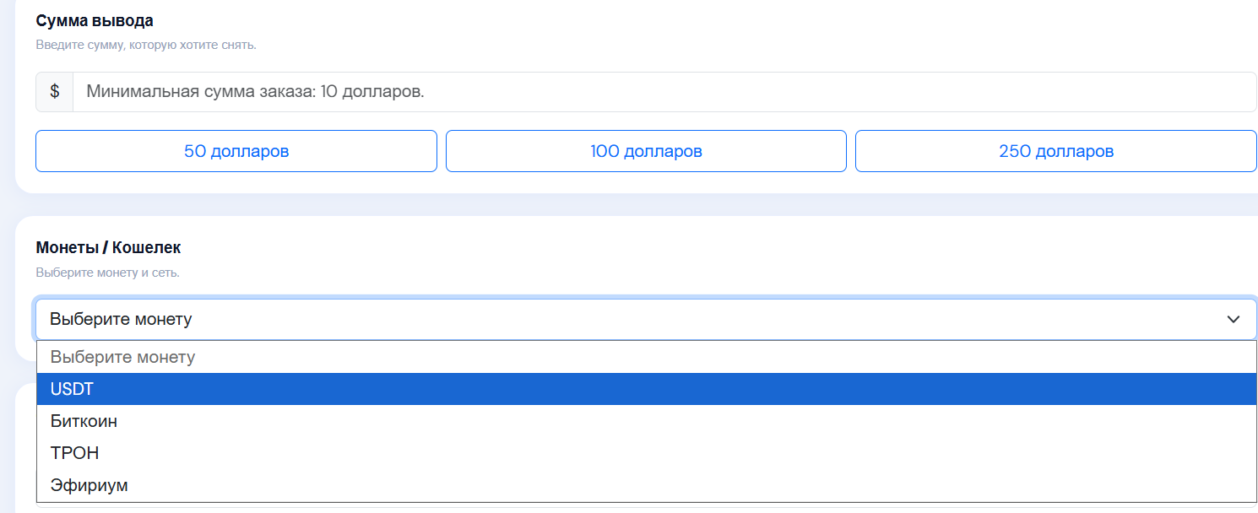This screenshot has height=513, width=1258.
Task: Choose the 250 долларов preset amount
Action: pyautogui.click(x=1056, y=151)
